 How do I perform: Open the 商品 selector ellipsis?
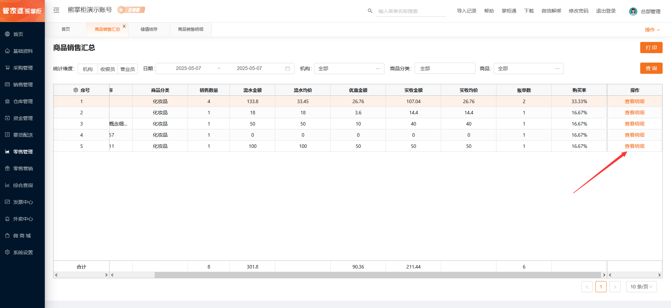click(557, 69)
